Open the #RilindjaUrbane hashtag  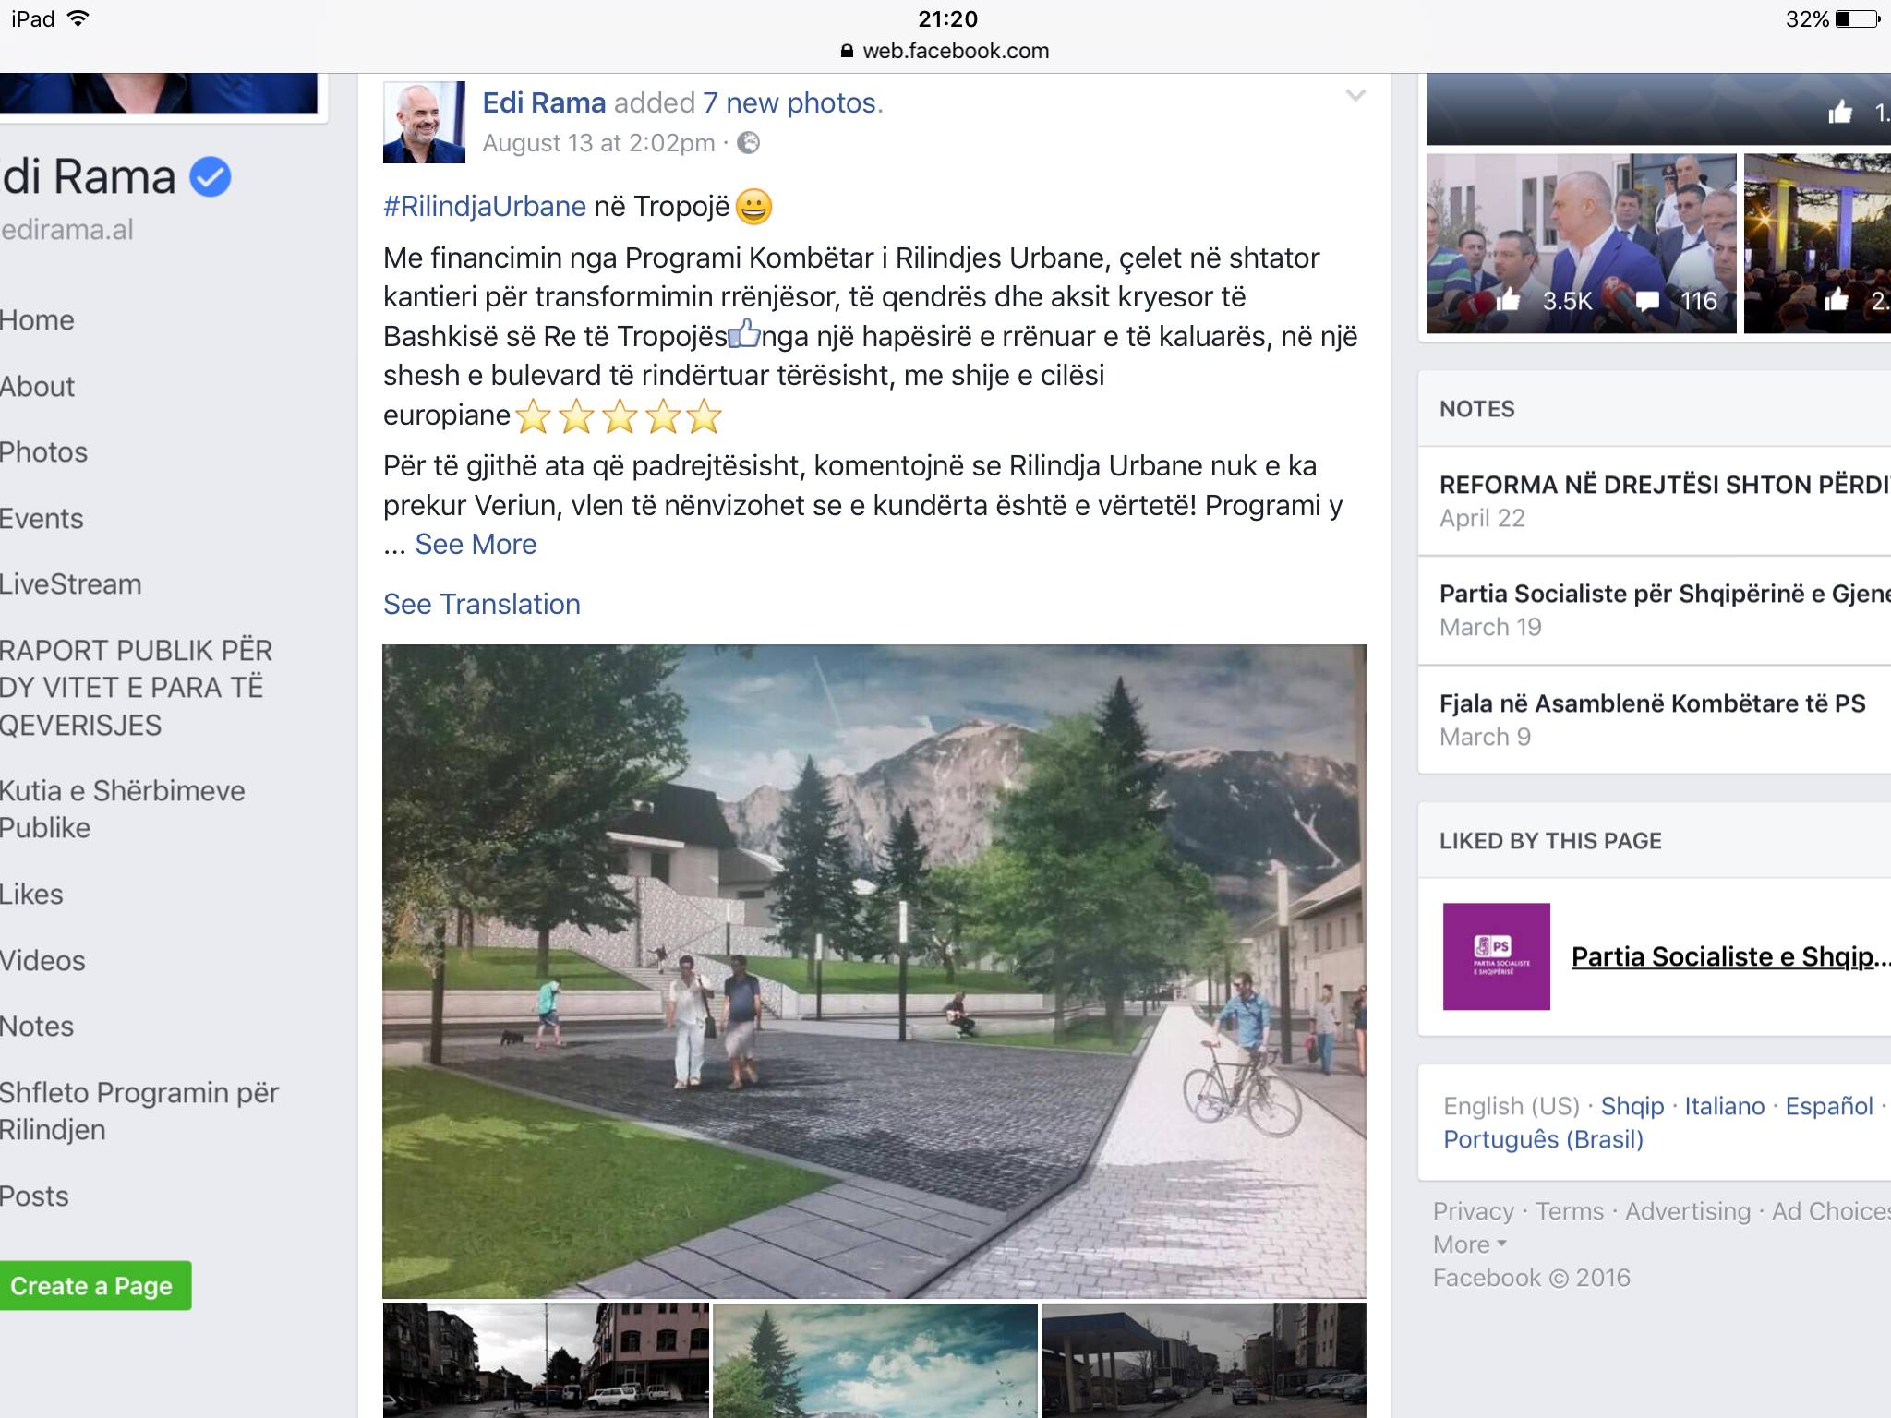tap(485, 206)
